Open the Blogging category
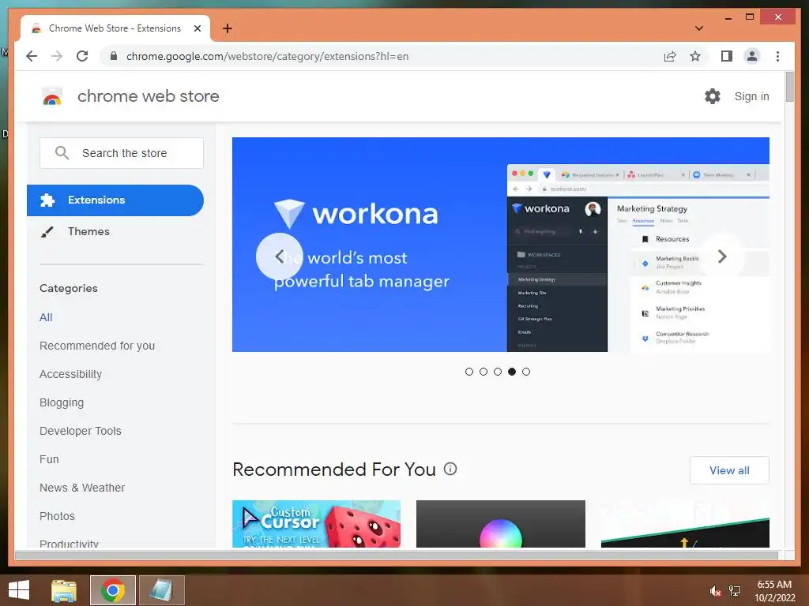The image size is (809, 606). click(x=62, y=402)
